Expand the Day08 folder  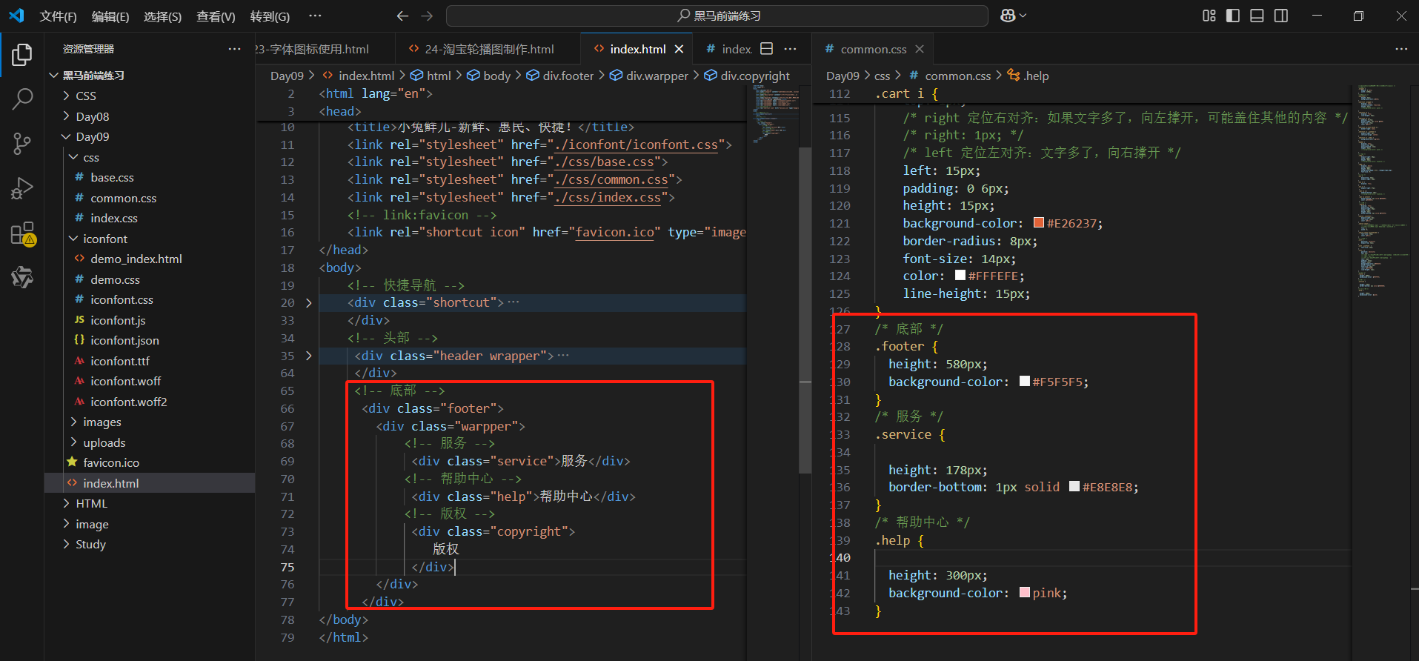[67, 116]
